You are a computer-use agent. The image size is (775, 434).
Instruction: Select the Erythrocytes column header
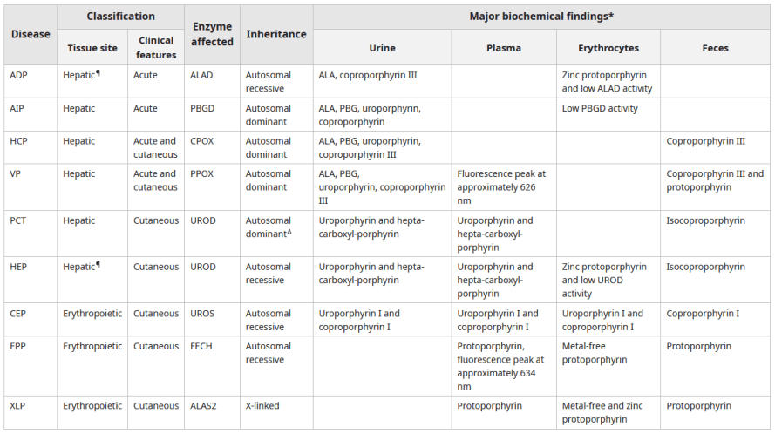[608, 48]
